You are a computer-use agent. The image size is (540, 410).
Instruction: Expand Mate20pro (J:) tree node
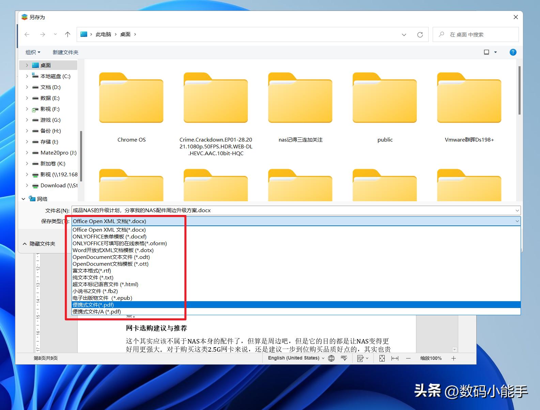pos(27,152)
